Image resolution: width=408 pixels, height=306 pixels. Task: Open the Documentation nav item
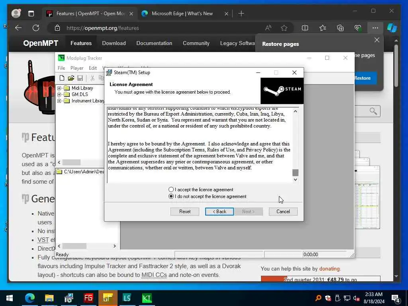tap(154, 43)
